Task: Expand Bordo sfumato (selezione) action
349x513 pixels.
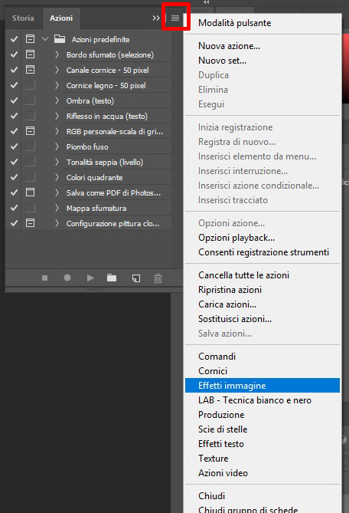Action: 57,54
